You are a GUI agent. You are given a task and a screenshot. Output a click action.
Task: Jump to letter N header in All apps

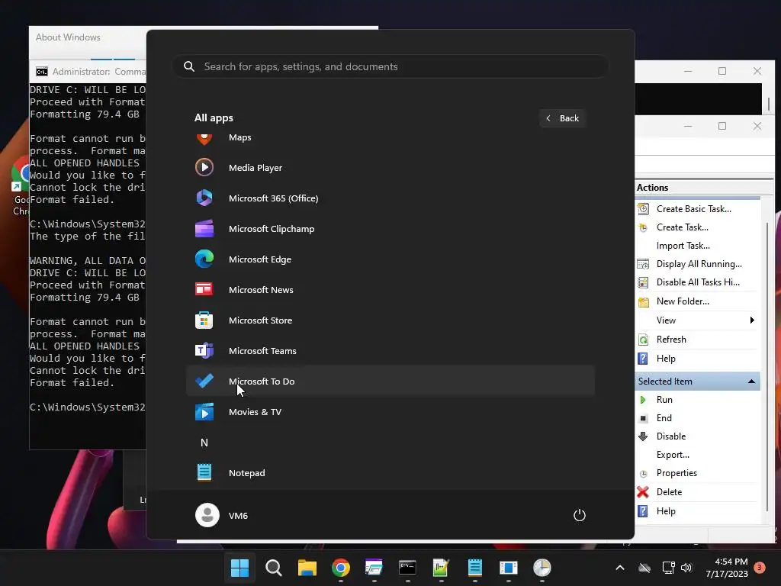coord(204,443)
